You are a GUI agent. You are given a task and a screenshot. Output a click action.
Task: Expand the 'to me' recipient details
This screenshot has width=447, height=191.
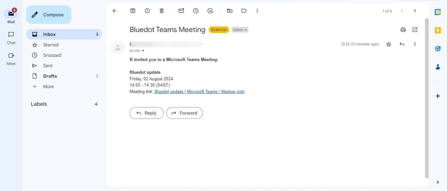[143, 51]
